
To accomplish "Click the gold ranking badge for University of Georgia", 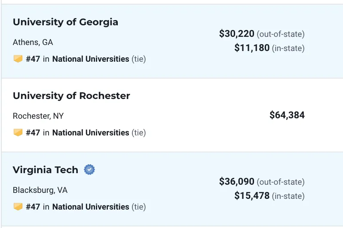I will 18,59.
